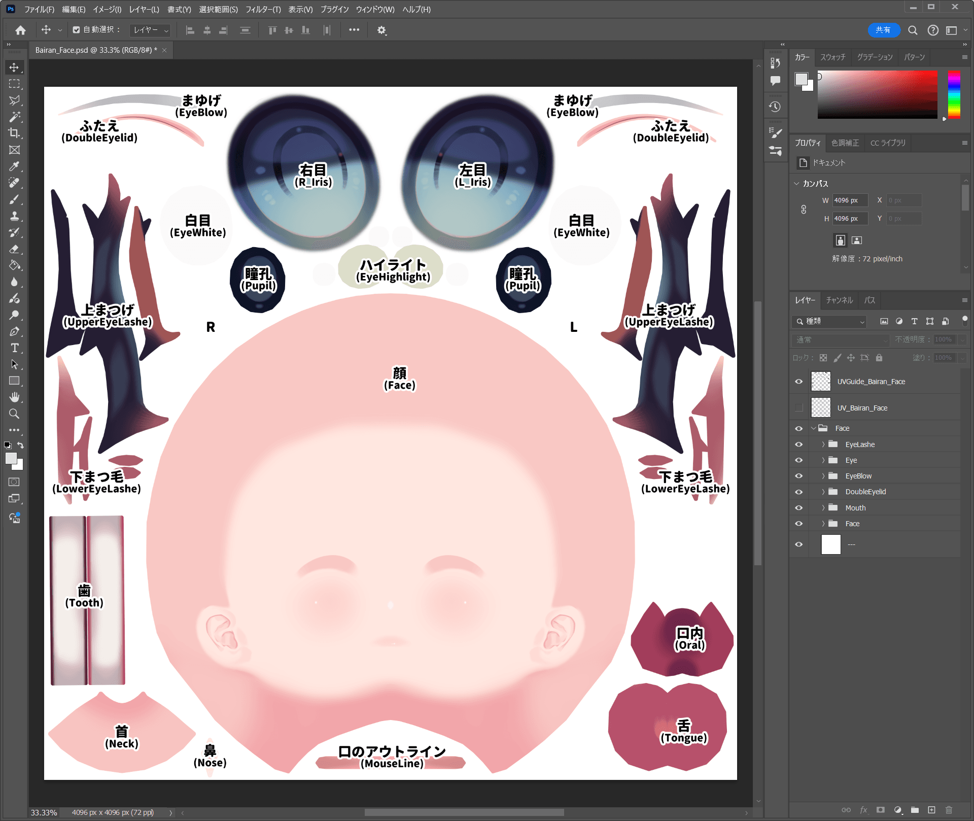Viewport: 974px width, 821px height.
Task: Select the Clone Stamp tool
Action: point(14,216)
